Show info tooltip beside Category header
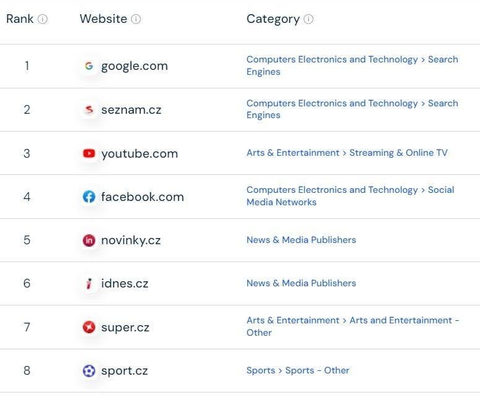Image resolution: width=480 pixels, height=400 pixels. [x=309, y=19]
